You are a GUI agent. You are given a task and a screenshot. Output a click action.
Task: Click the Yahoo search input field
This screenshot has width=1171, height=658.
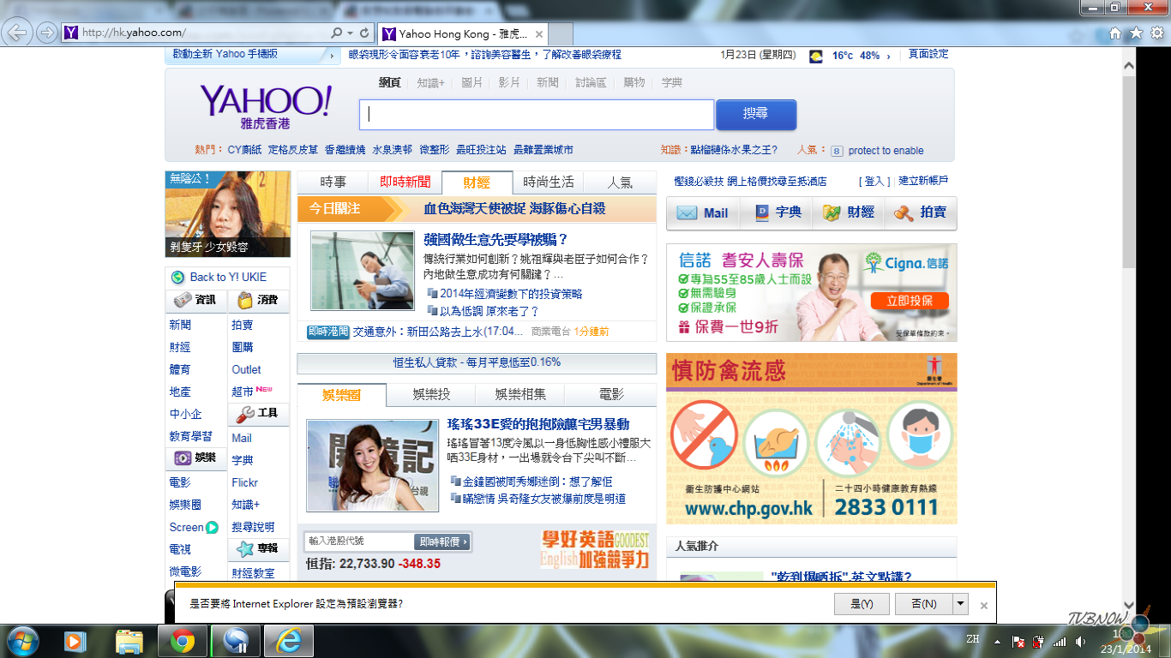(x=537, y=115)
